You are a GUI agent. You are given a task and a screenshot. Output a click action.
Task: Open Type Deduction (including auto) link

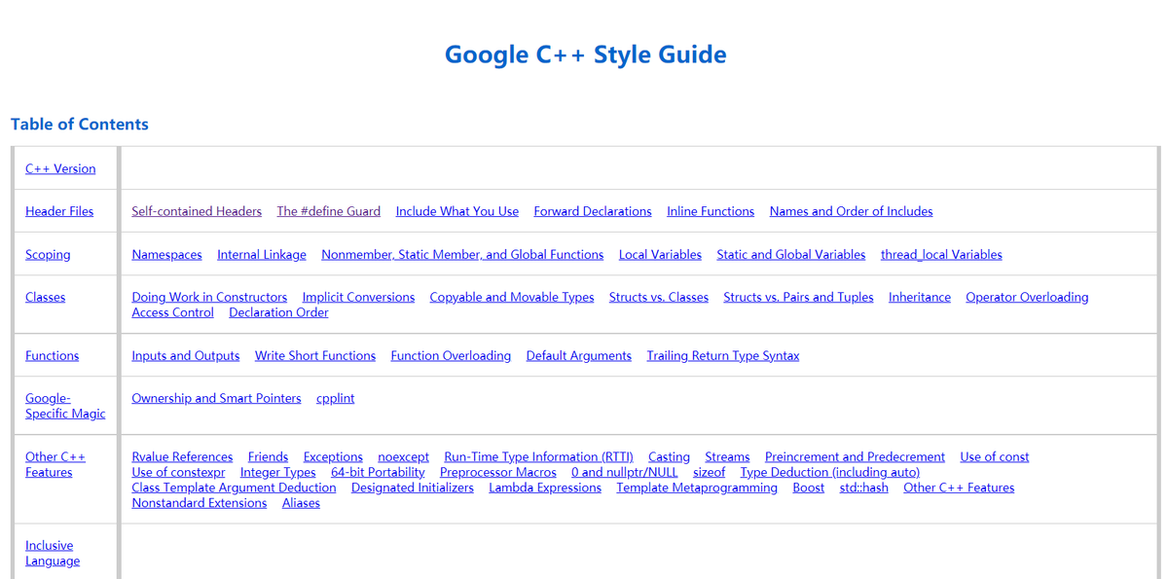coord(830,472)
